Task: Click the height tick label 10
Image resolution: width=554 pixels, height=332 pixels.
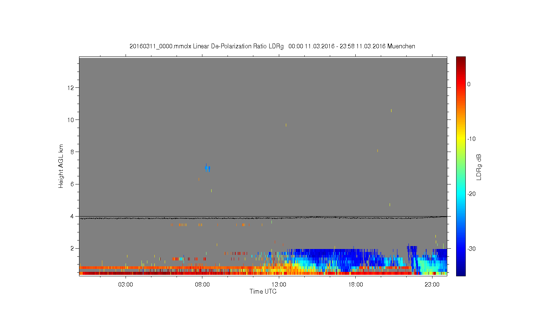Action: click(71, 120)
